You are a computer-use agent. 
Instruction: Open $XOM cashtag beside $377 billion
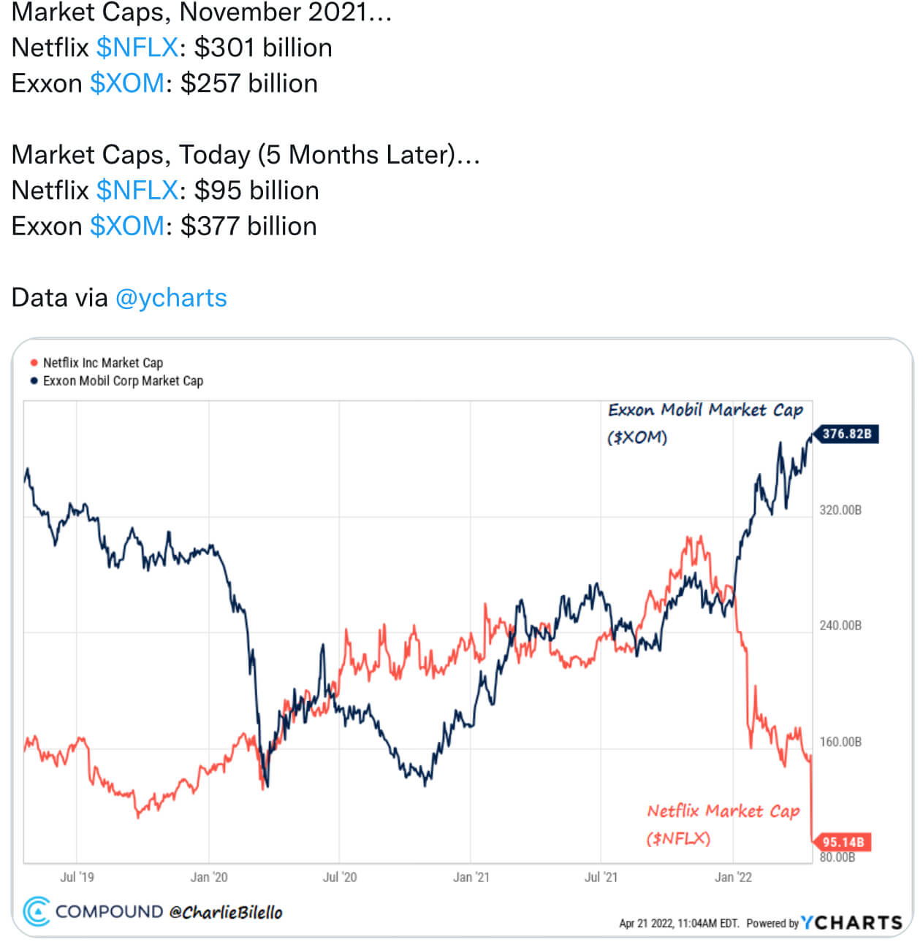(127, 226)
